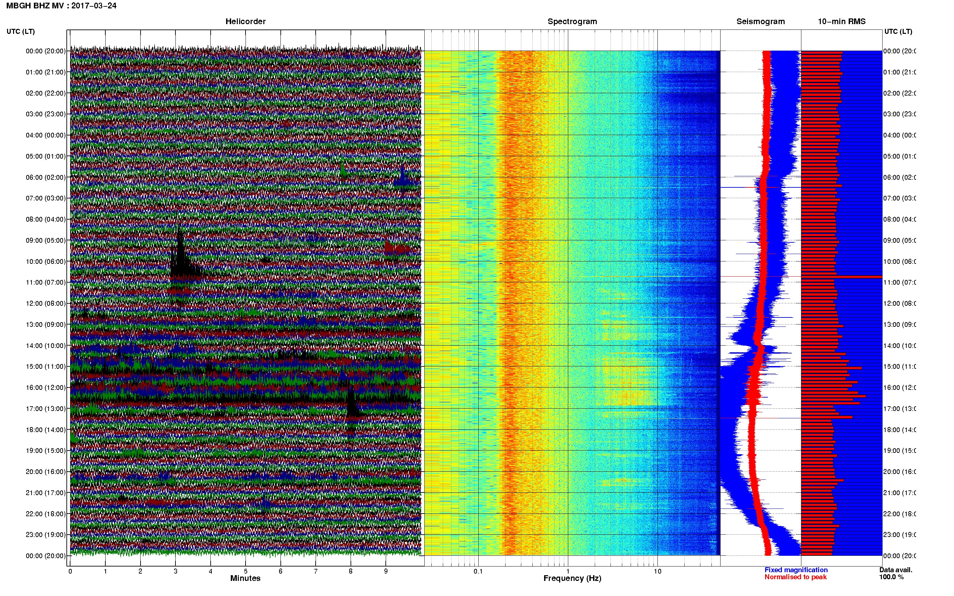Click the '100.0 %' availability value
954x596 pixels.
[x=891, y=577]
